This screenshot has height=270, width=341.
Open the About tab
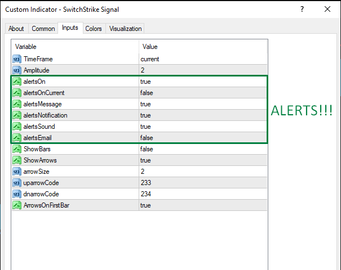pyautogui.click(x=16, y=29)
